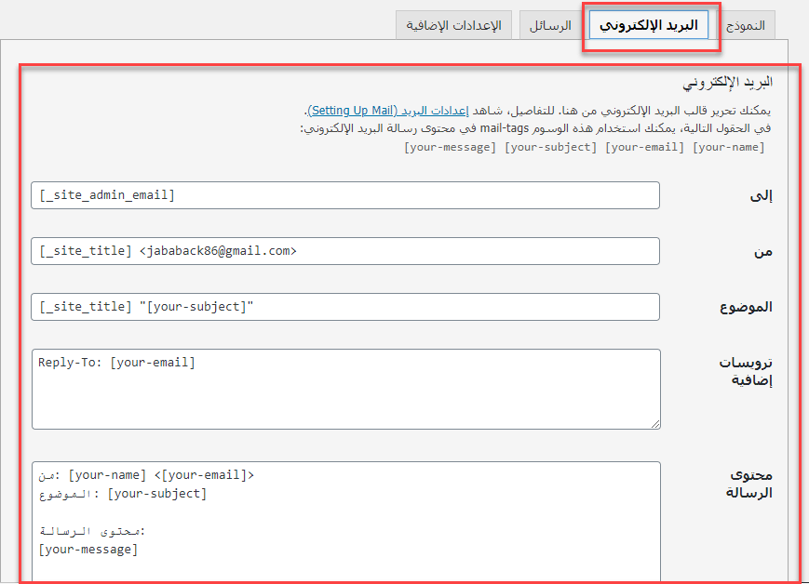This screenshot has height=584, width=809.
Task: Select the البريد الإلكتروني (Mail) tab
Action: point(649,25)
